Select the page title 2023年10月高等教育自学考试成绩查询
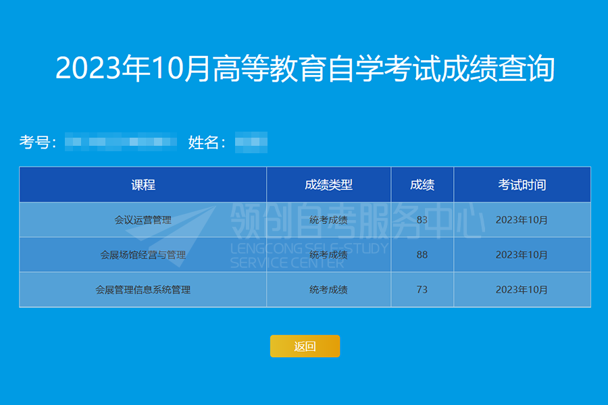 click(x=305, y=69)
